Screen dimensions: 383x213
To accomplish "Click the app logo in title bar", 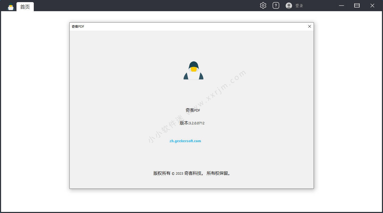I will pos(11,6).
